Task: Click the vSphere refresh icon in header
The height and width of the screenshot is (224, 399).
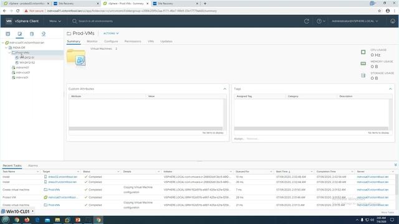Action: [x=307, y=21]
